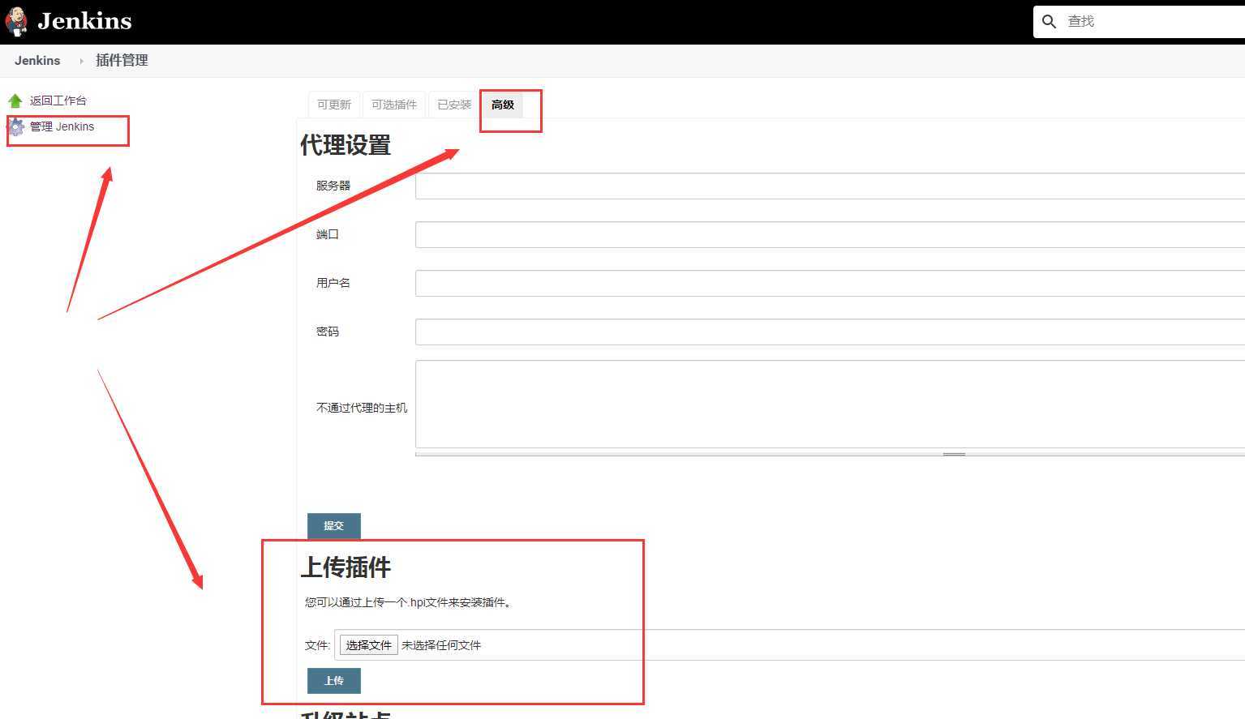Image resolution: width=1245 pixels, height=719 pixels.
Task: Click the green up-arrow 返回工作台 icon
Action: coord(15,101)
